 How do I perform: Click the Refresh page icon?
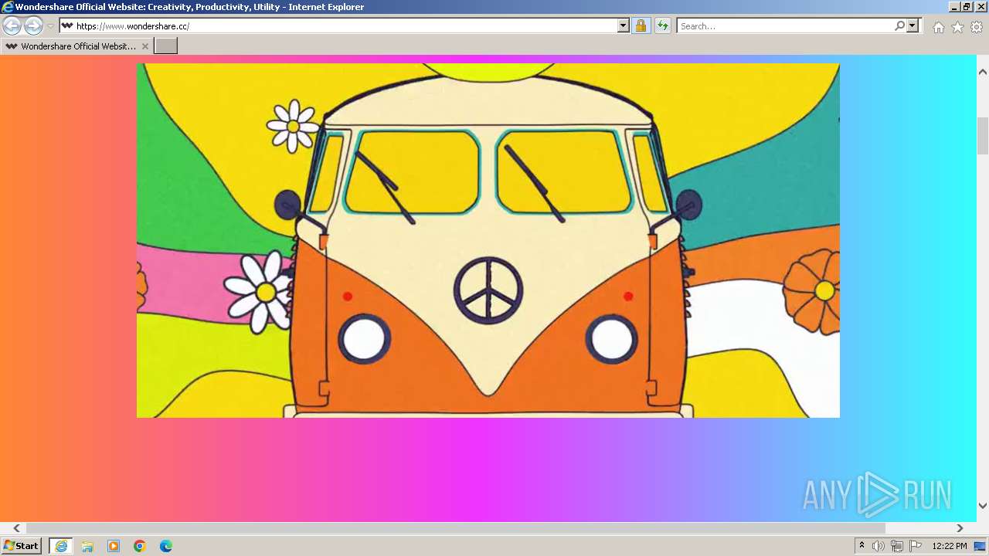point(662,26)
